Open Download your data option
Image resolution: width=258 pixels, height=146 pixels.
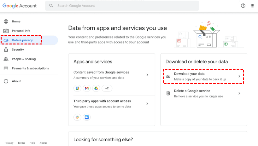(x=203, y=76)
